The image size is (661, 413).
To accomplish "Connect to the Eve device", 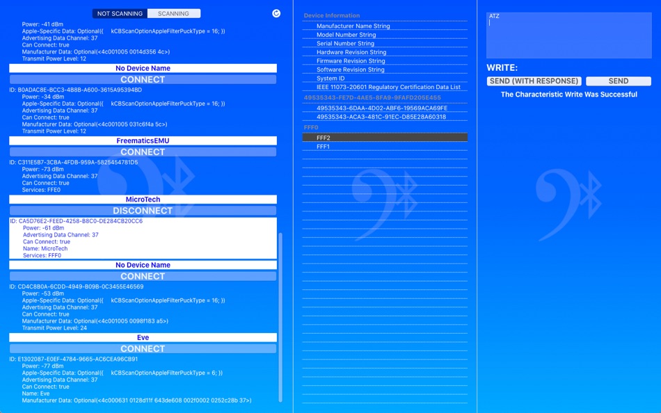I will [x=142, y=348].
